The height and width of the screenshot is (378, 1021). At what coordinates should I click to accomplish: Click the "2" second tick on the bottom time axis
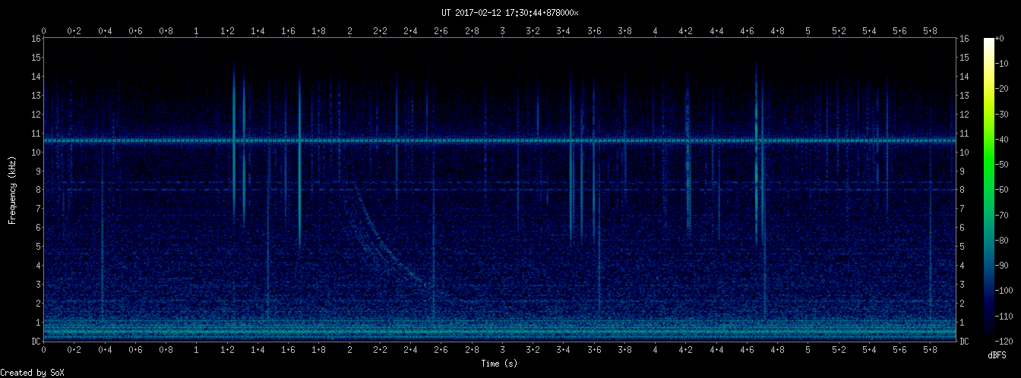coord(349,350)
